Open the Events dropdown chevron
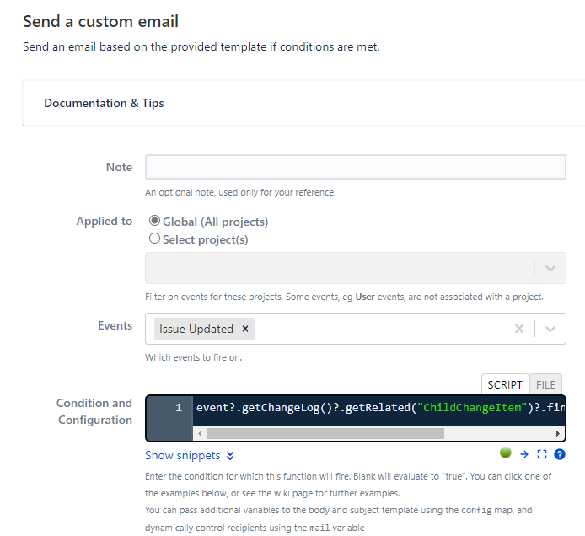585x536 pixels. pos(550,329)
